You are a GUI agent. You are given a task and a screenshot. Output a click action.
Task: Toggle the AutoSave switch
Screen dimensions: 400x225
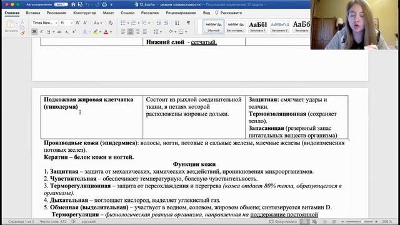pyautogui.click(x=61, y=4)
